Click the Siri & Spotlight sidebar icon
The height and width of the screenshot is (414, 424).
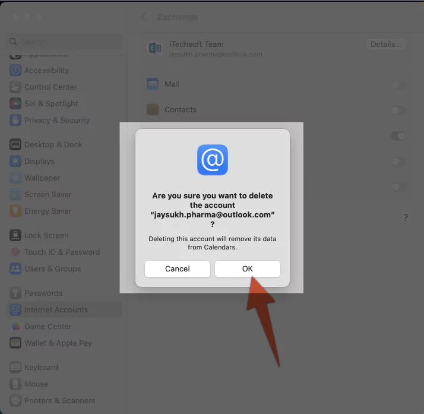click(15, 103)
